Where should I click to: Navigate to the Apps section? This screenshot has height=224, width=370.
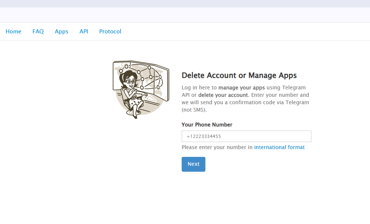[62, 32]
